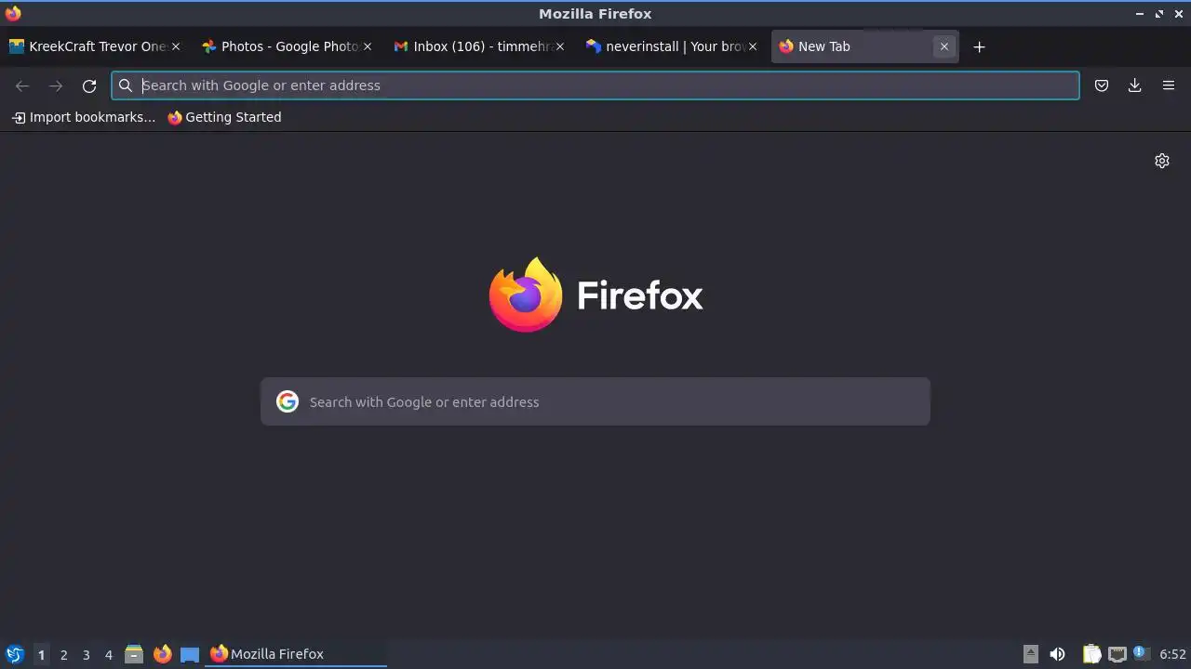Open the volume speaker tray icon
1191x669 pixels.
1057,654
